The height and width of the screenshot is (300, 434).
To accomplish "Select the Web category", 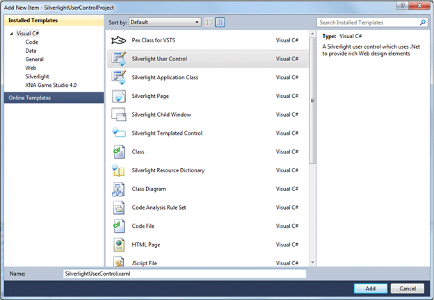I will click(x=31, y=67).
